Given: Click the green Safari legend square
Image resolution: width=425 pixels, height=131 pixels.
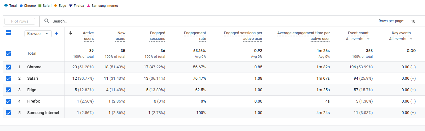Looking at the screenshot, I should click(40, 6).
